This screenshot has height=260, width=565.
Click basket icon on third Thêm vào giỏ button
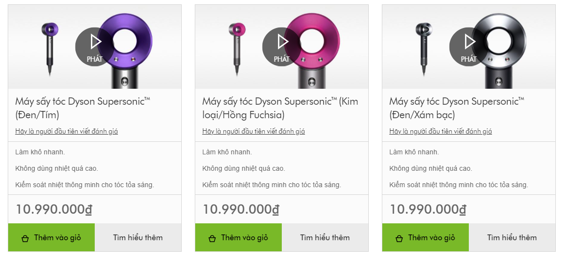click(x=399, y=238)
